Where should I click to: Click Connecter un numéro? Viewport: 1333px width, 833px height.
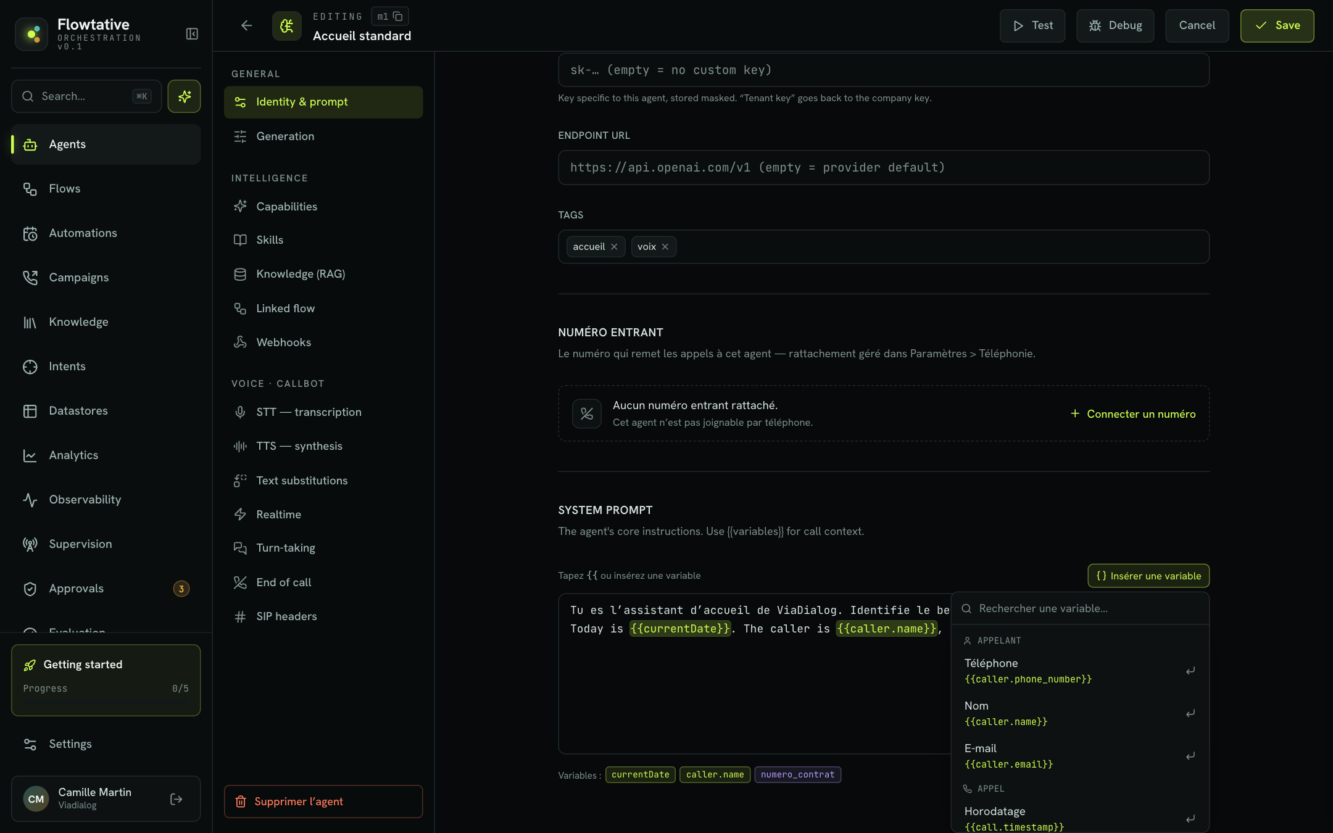point(1133,414)
